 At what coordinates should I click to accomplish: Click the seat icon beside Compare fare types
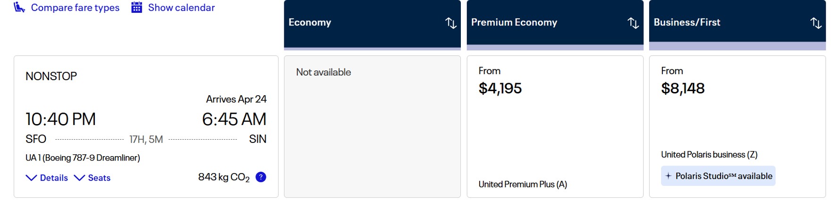click(x=19, y=8)
